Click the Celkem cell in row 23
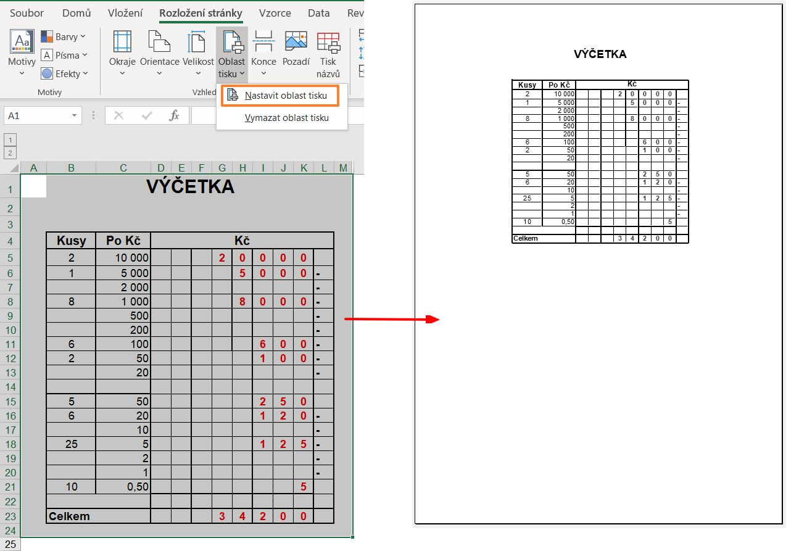The image size is (799, 551). point(98,516)
